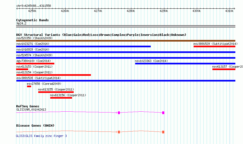Open the nsv1023363 (Coe2014) label
243x144 pixels.
coord(151,61)
